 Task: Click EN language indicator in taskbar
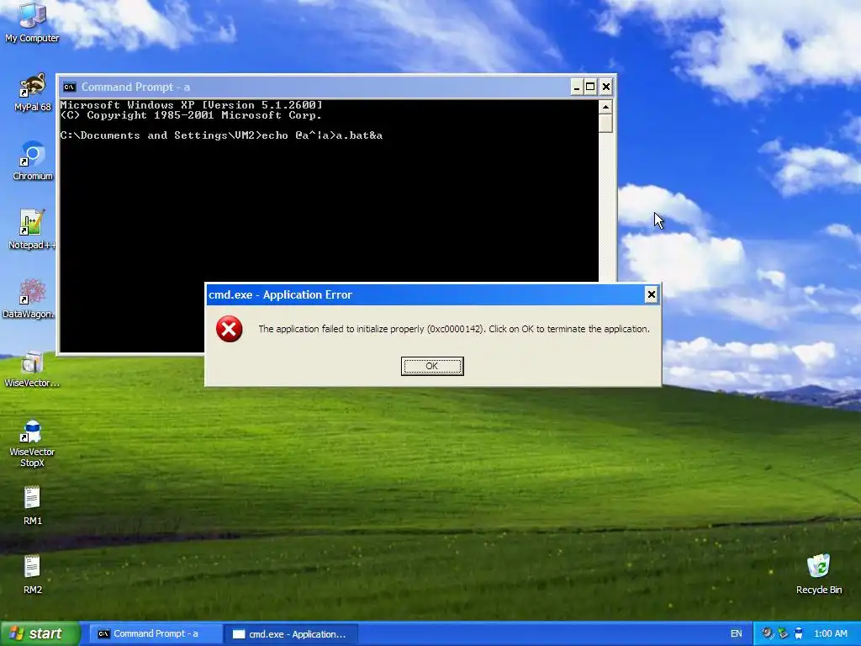click(x=736, y=634)
